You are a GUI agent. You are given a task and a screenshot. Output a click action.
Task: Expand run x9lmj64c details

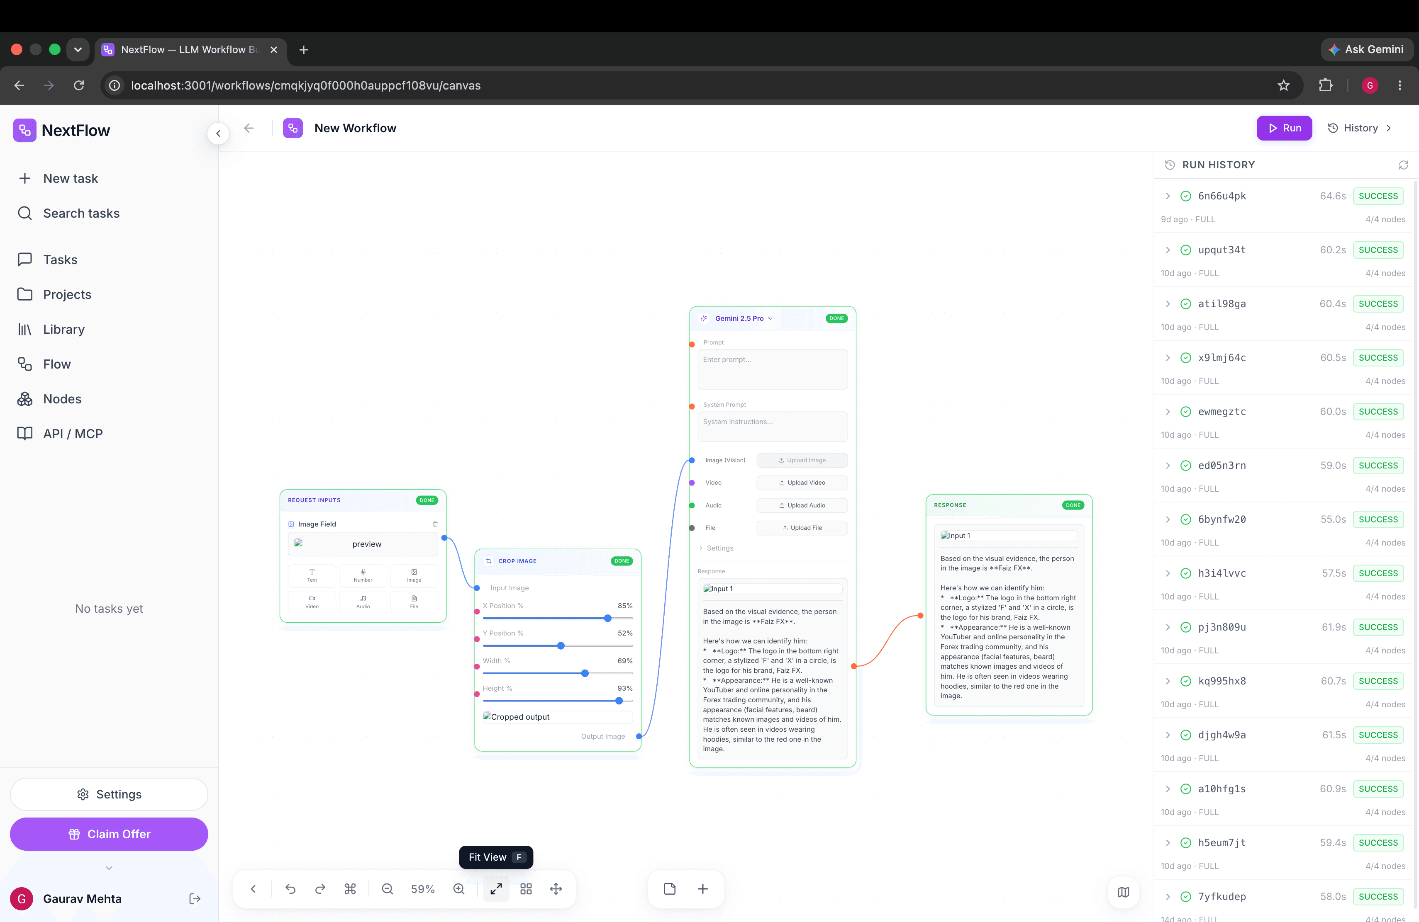[1168, 358]
